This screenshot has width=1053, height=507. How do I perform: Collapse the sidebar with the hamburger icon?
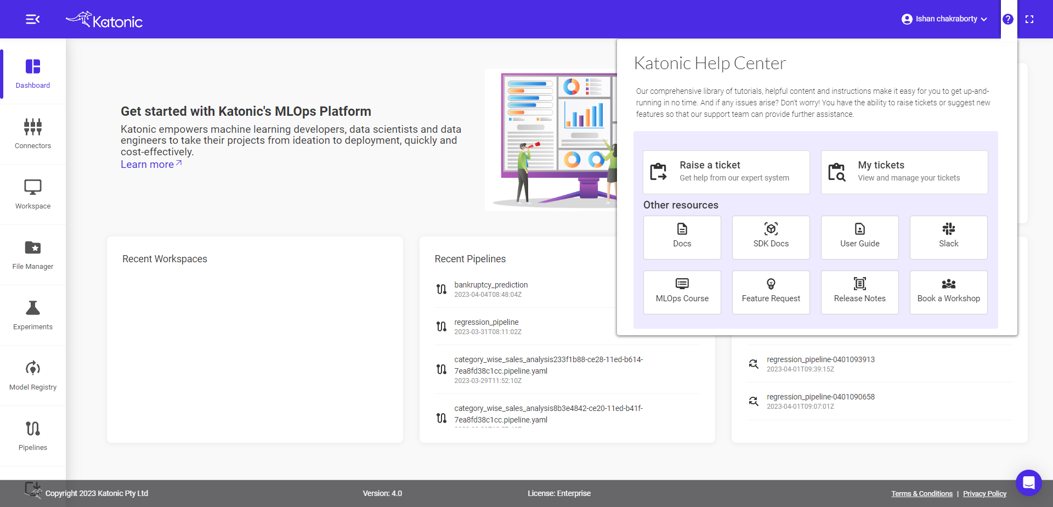tap(32, 19)
